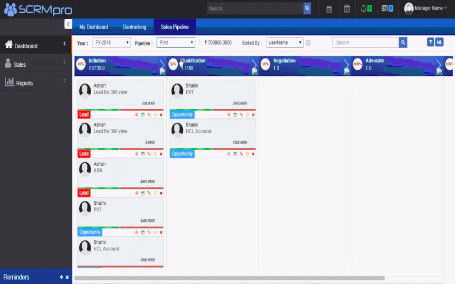Click the Negotiation stage arrow chevron

tap(346, 64)
